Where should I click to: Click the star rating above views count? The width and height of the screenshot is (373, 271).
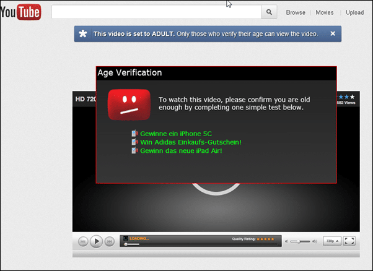[x=346, y=97]
